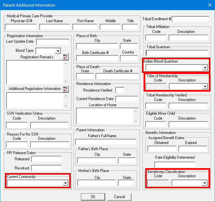Open Tribe of Membership Description dropdown
This screenshot has width=215, height=202.
click(x=205, y=86)
